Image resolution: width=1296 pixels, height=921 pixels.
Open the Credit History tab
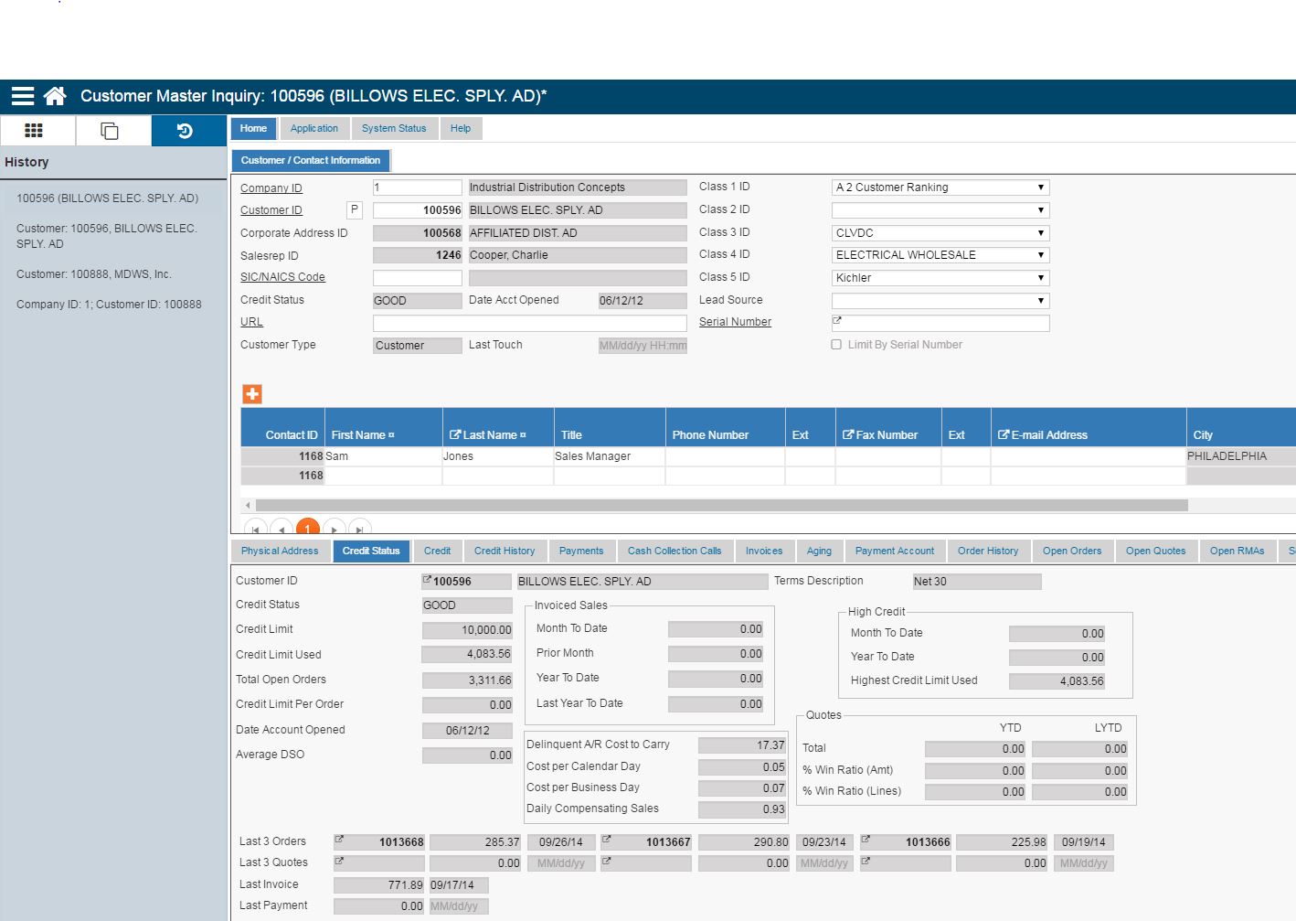(504, 551)
